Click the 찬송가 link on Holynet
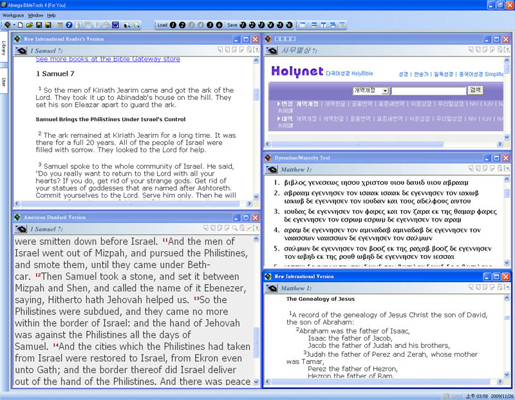This screenshot has width=515, height=400. [x=421, y=74]
